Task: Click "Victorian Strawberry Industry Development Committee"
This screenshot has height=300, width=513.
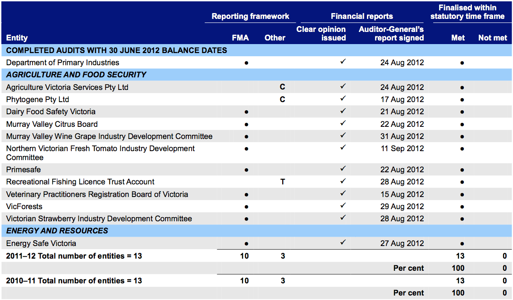Action: pos(99,219)
